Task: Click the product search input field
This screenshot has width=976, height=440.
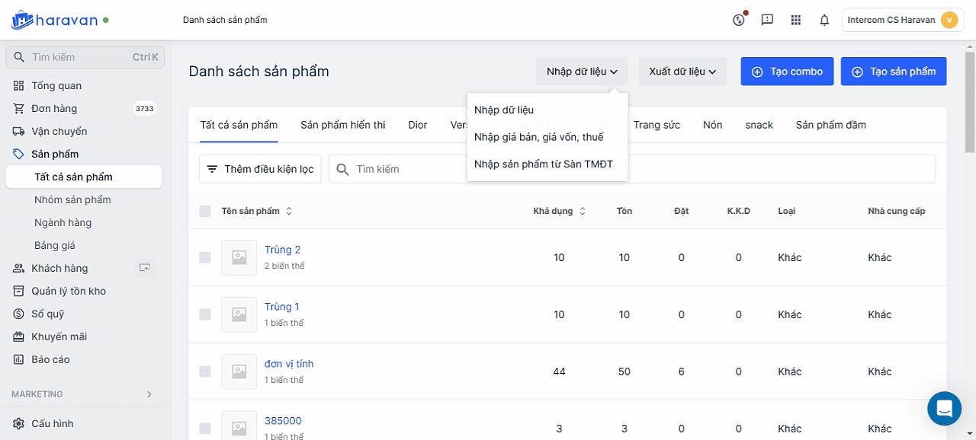Action: tap(404, 169)
